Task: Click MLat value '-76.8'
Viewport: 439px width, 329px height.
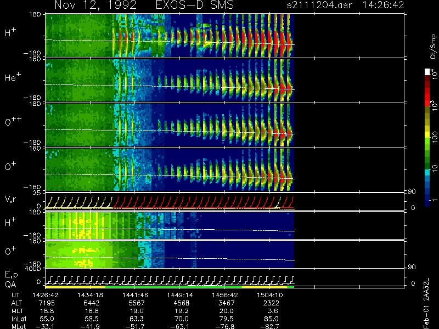Action: pos(224,326)
